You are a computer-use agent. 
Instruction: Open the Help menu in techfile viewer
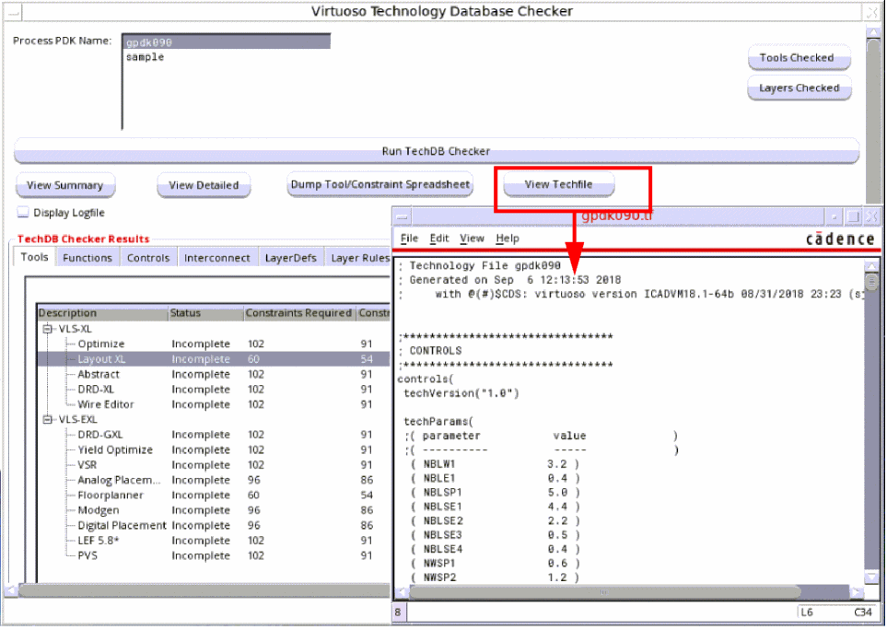[508, 238]
